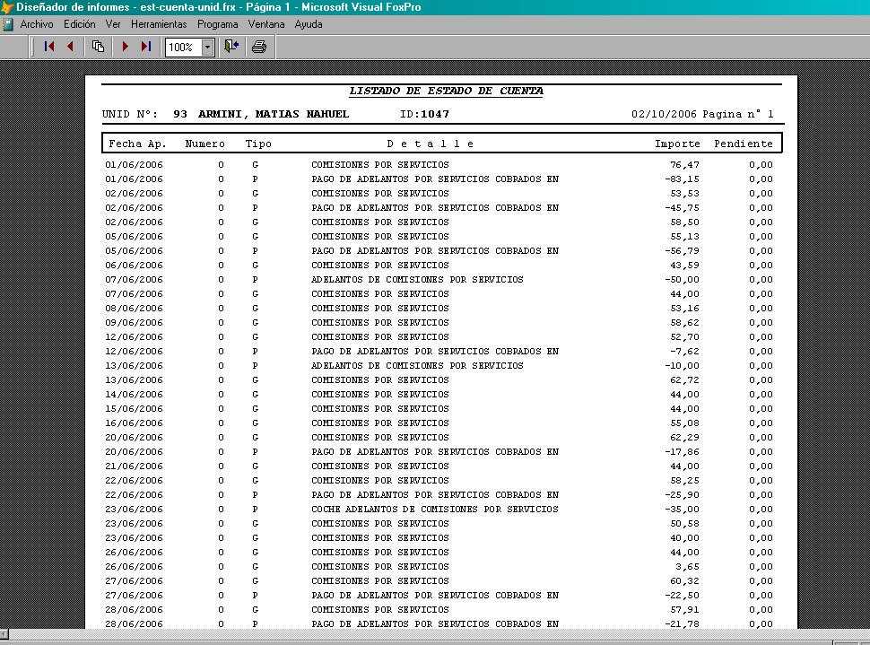
Task: Click the importe value 57,91
Action: (684, 609)
